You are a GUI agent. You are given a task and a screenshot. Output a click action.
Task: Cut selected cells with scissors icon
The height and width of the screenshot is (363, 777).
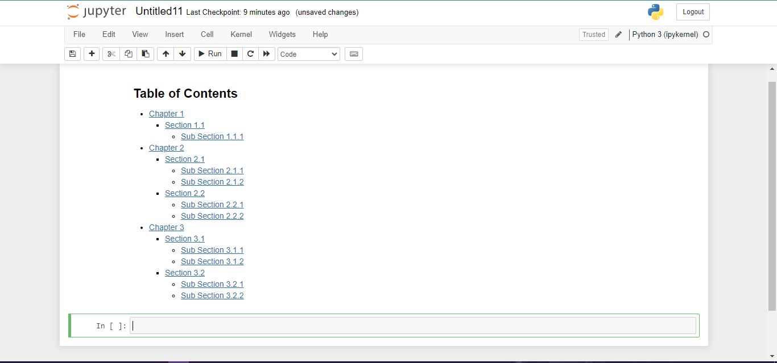[111, 54]
